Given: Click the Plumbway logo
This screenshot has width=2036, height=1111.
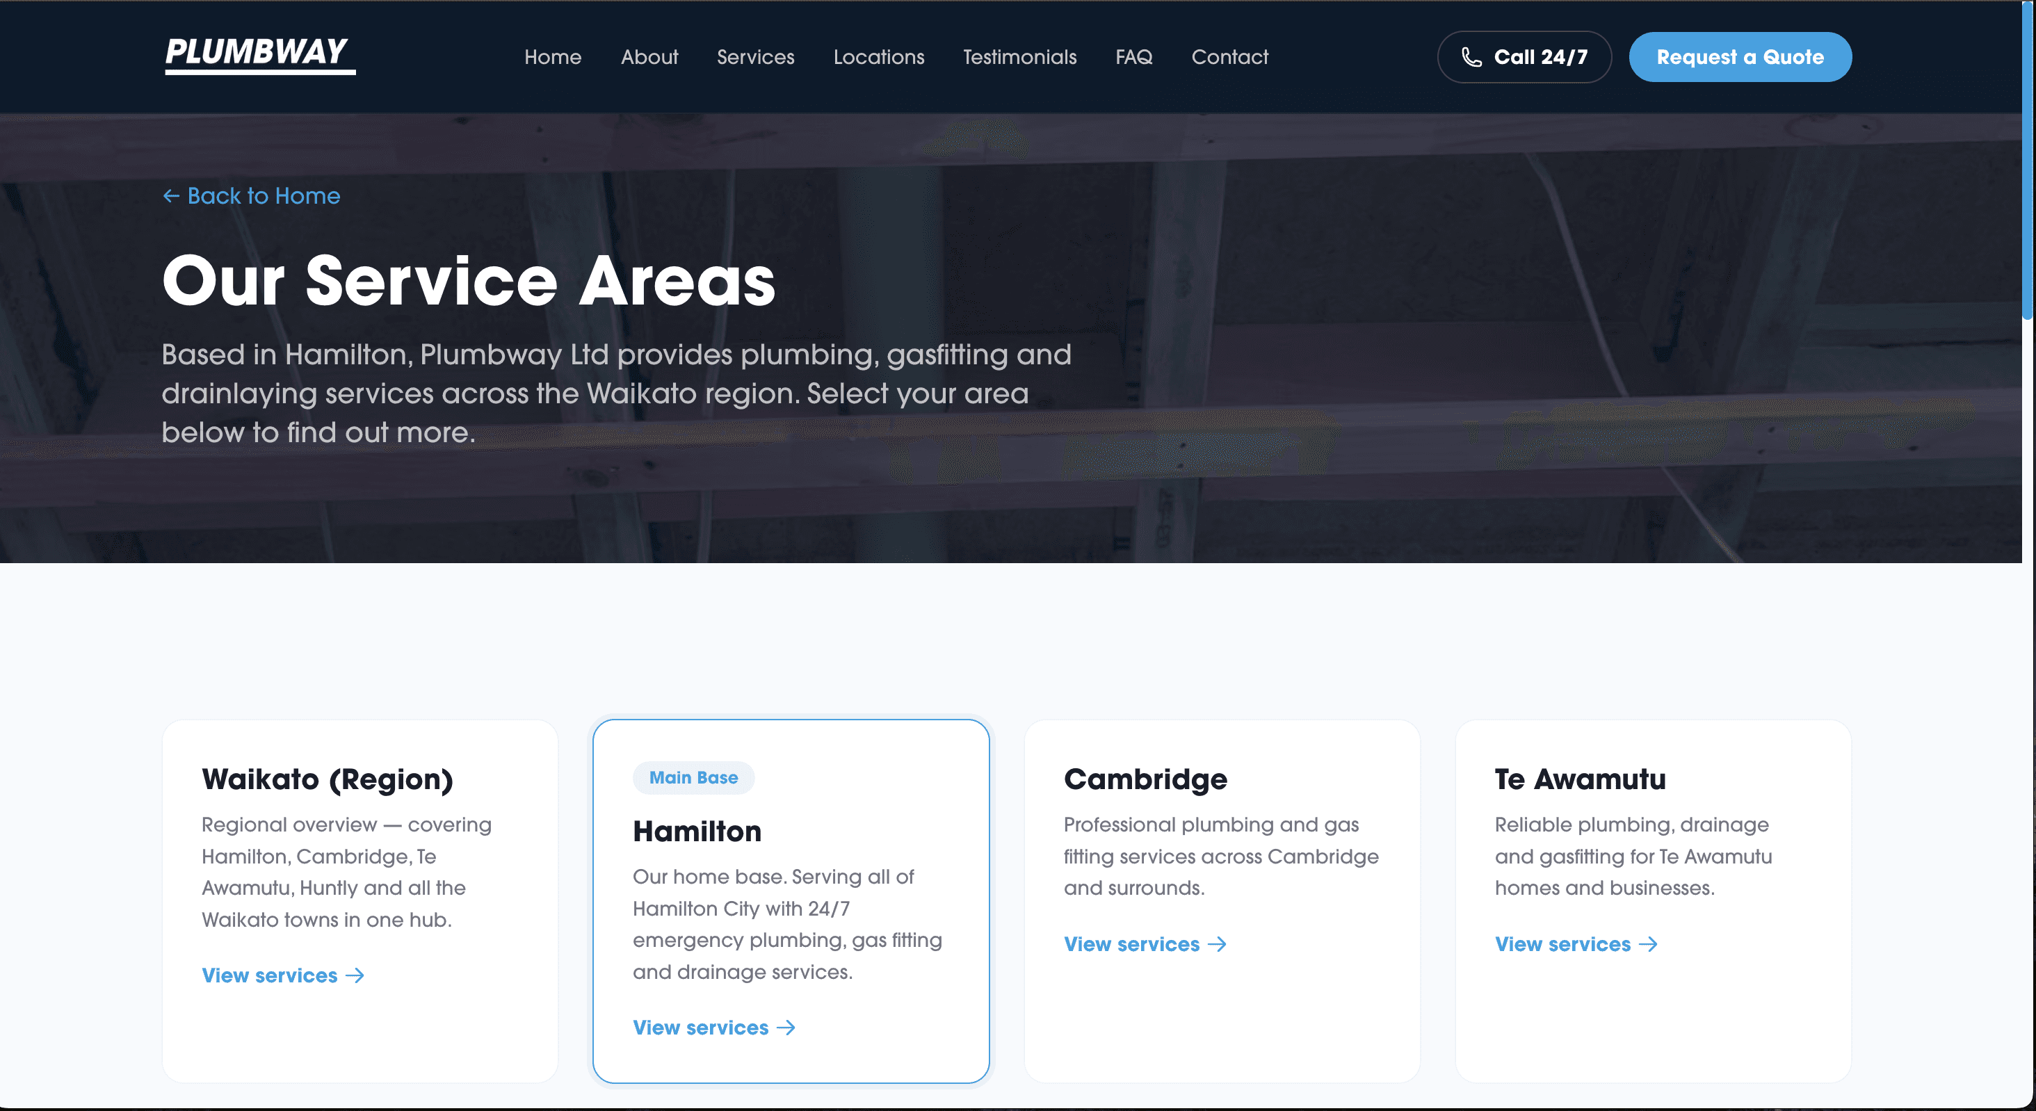Looking at the screenshot, I should coord(260,56).
